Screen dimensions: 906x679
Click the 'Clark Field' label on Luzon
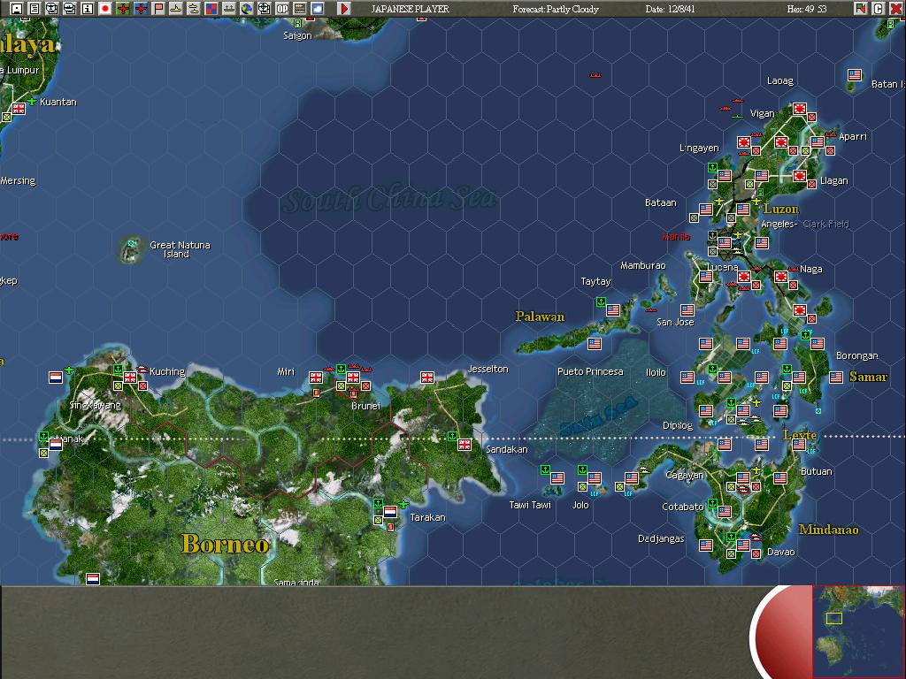click(825, 224)
